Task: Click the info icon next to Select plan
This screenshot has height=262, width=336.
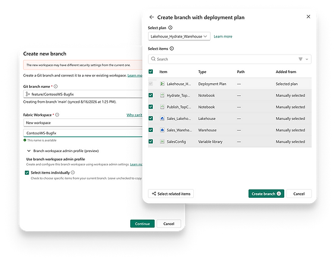Action: pos(170,27)
